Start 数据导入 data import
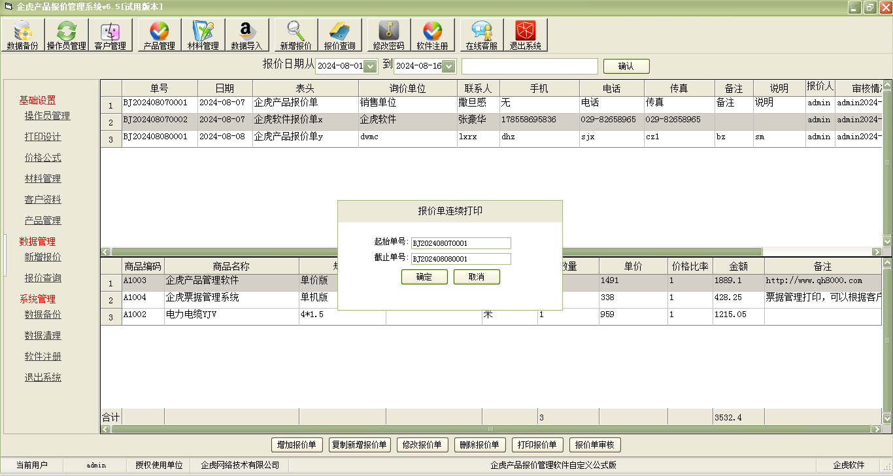893x476 pixels. pyautogui.click(x=248, y=34)
